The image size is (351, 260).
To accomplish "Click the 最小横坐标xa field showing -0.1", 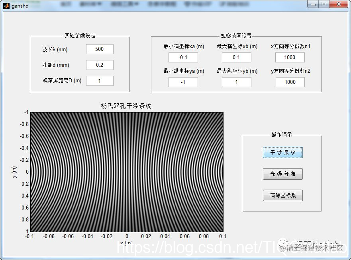I will (182, 57).
